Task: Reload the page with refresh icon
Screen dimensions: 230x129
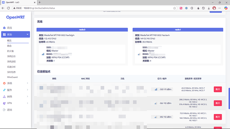Action: (8, 8)
